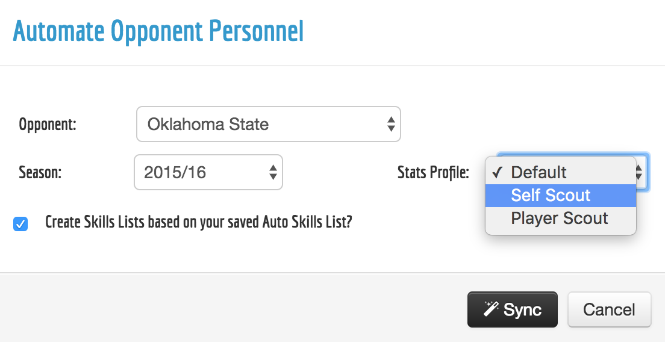Click the Season selector up-down arrows
The image size is (665, 342).
pos(273,173)
